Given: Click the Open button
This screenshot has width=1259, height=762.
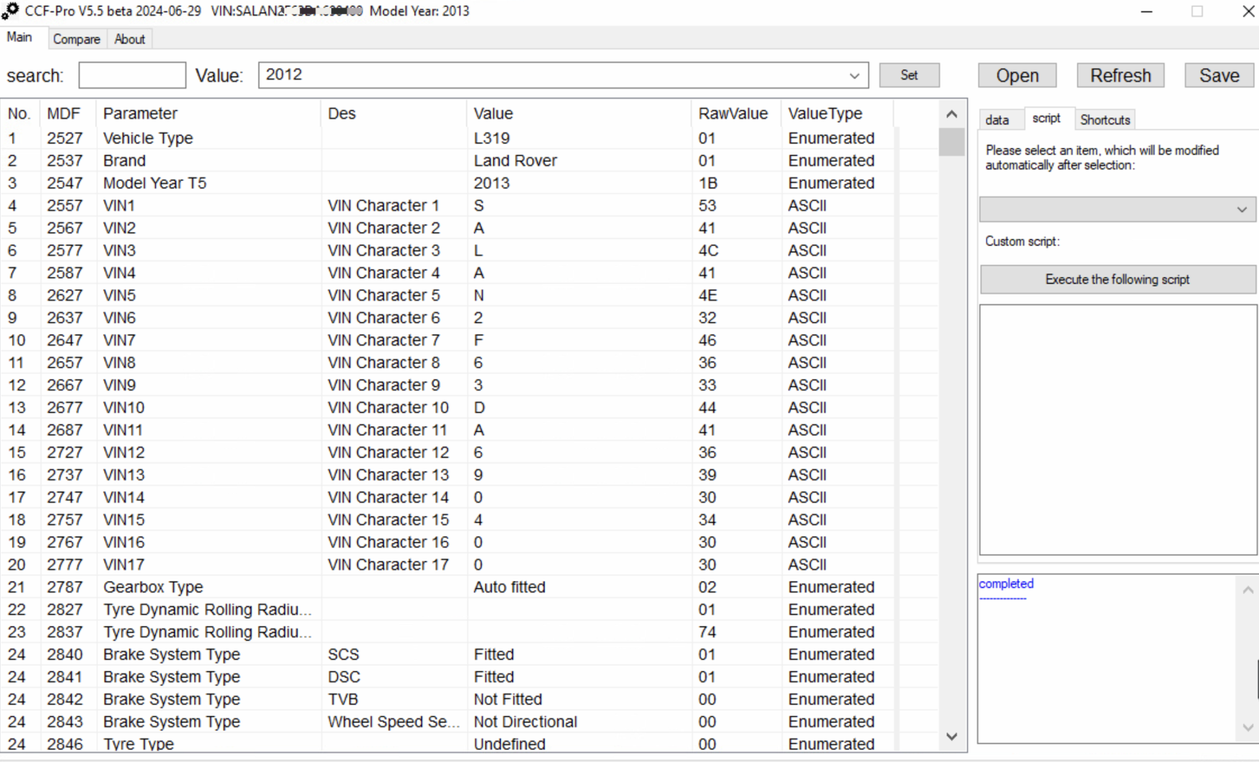Looking at the screenshot, I should click(1017, 76).
